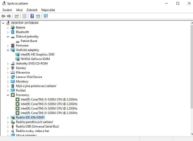This screenshot has width=193, height=141.
Task: Click the Kamery webcam icon
Action: coord(13,68)
